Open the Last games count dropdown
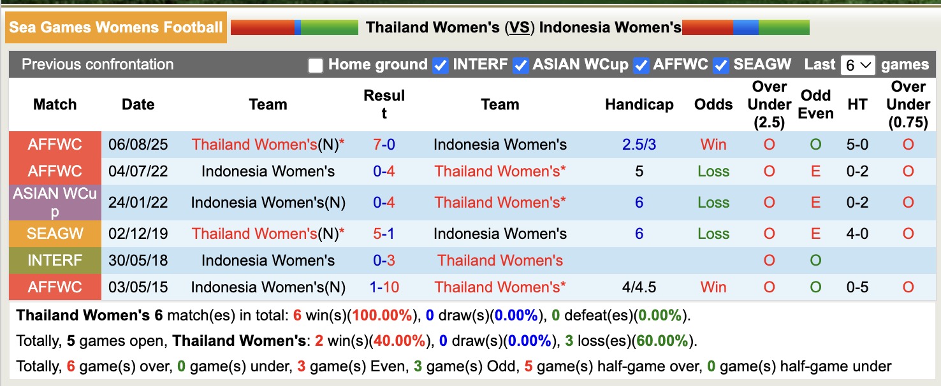 tap(858, 64)
